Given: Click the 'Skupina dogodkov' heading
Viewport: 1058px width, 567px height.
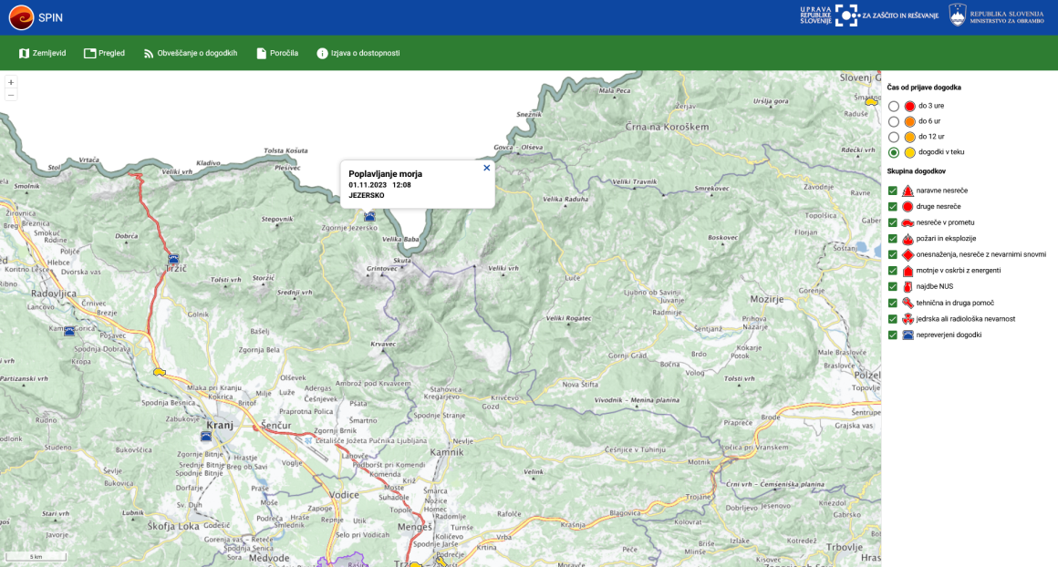Looking at the screenshot, I should [x=917, y=171].
